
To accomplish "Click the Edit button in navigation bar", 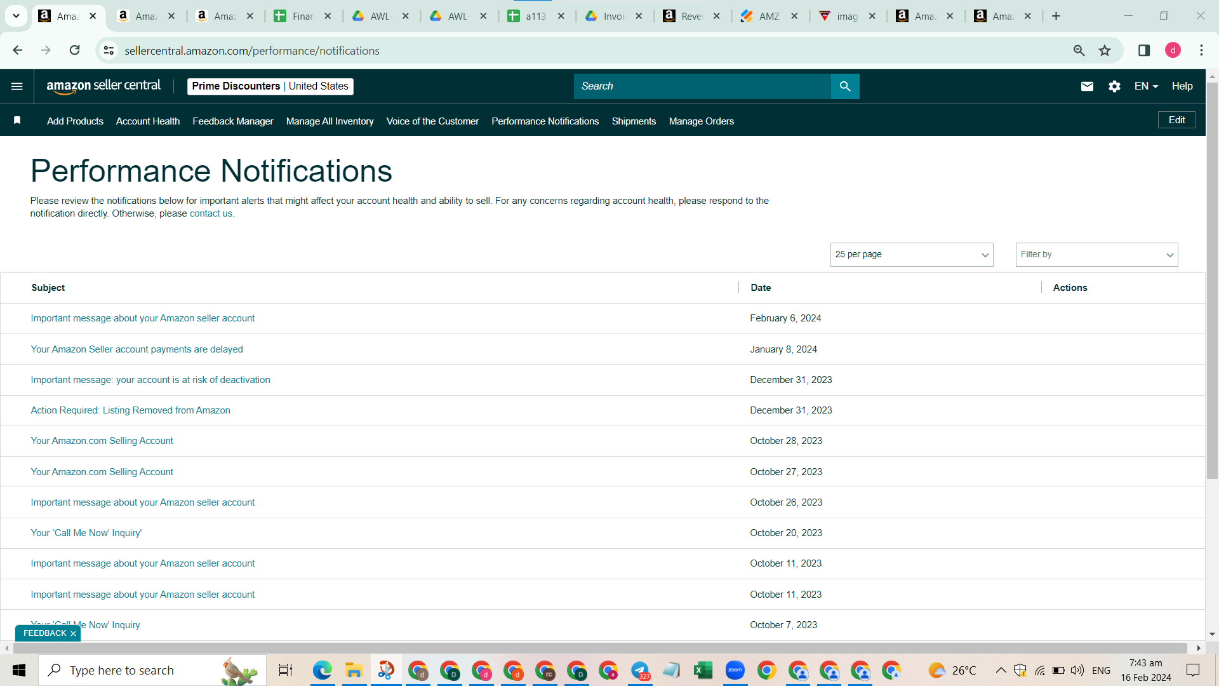I will click(x=1176, y=120).
